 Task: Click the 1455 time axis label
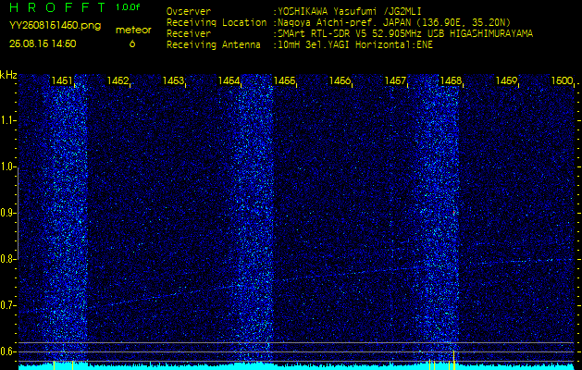point(284,80)
